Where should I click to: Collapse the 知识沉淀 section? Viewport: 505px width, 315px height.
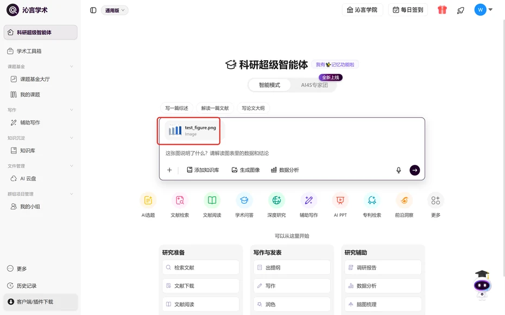(72, 138)
